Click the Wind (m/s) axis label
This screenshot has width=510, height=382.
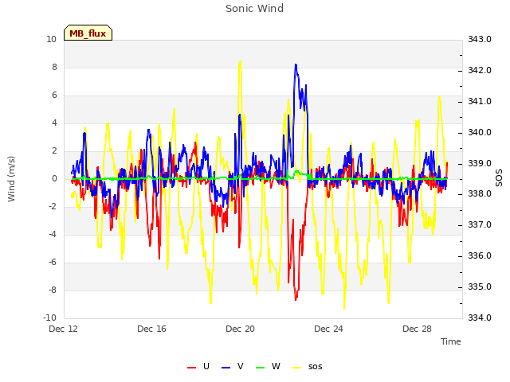coord(11,179)
